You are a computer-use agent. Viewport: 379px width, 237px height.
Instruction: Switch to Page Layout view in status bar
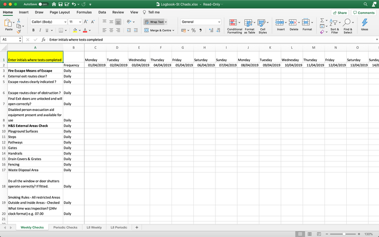[x=310, y=234]
